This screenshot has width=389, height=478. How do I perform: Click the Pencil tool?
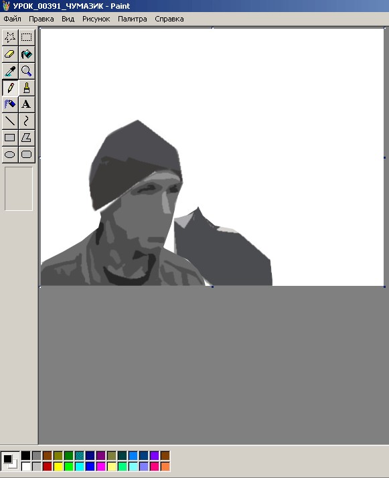coord(10,88)
